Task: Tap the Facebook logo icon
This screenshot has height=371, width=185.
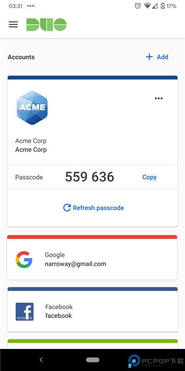Action: (25, 311)
